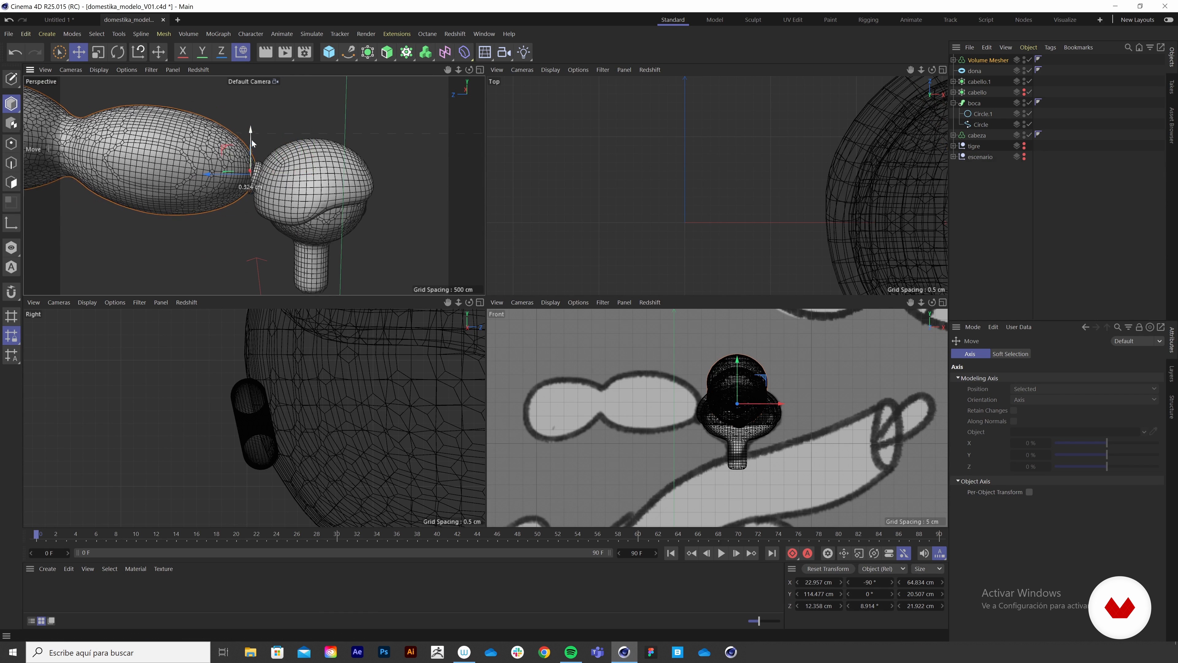Click the MoGraph Cloner icon
Image resolution: width=1178 pixels, height=663 pixels.
[406, 52]
